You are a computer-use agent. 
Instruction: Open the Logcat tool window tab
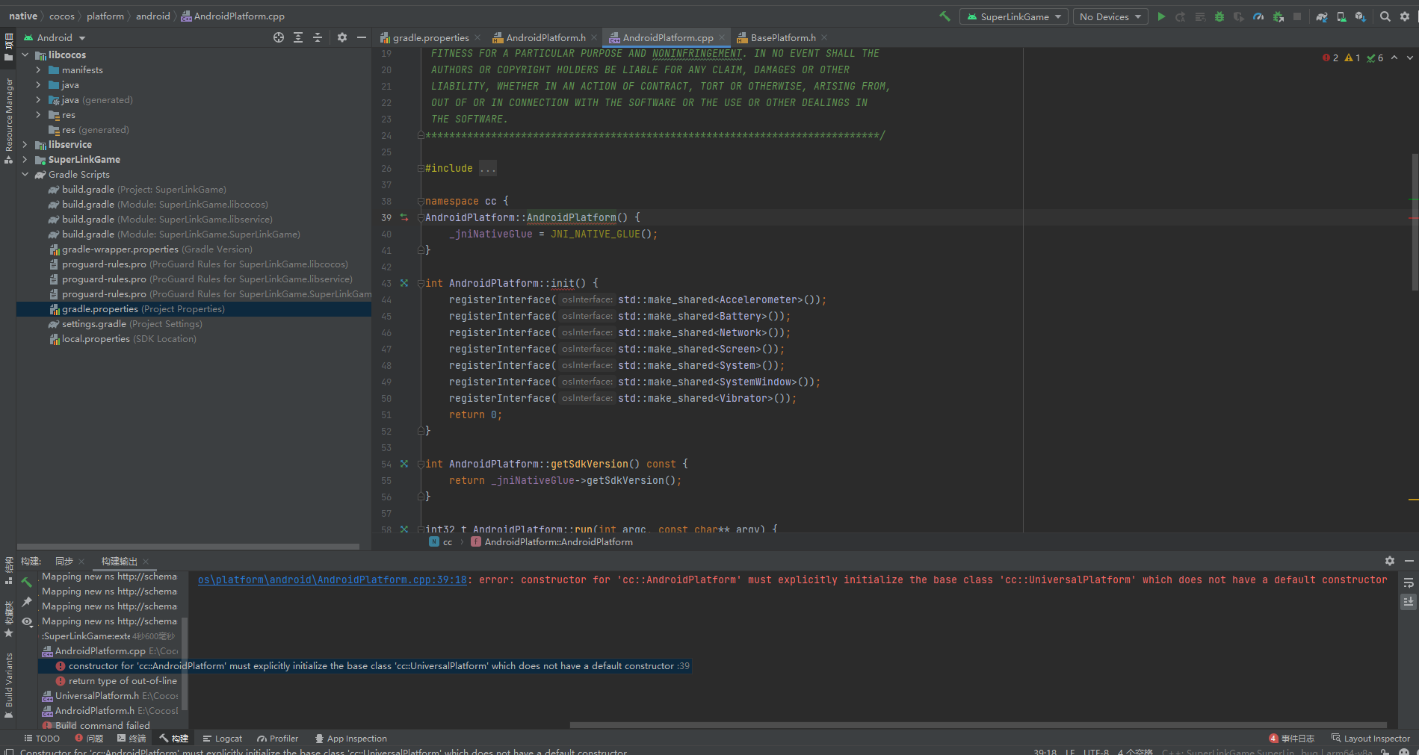point(223,739)
